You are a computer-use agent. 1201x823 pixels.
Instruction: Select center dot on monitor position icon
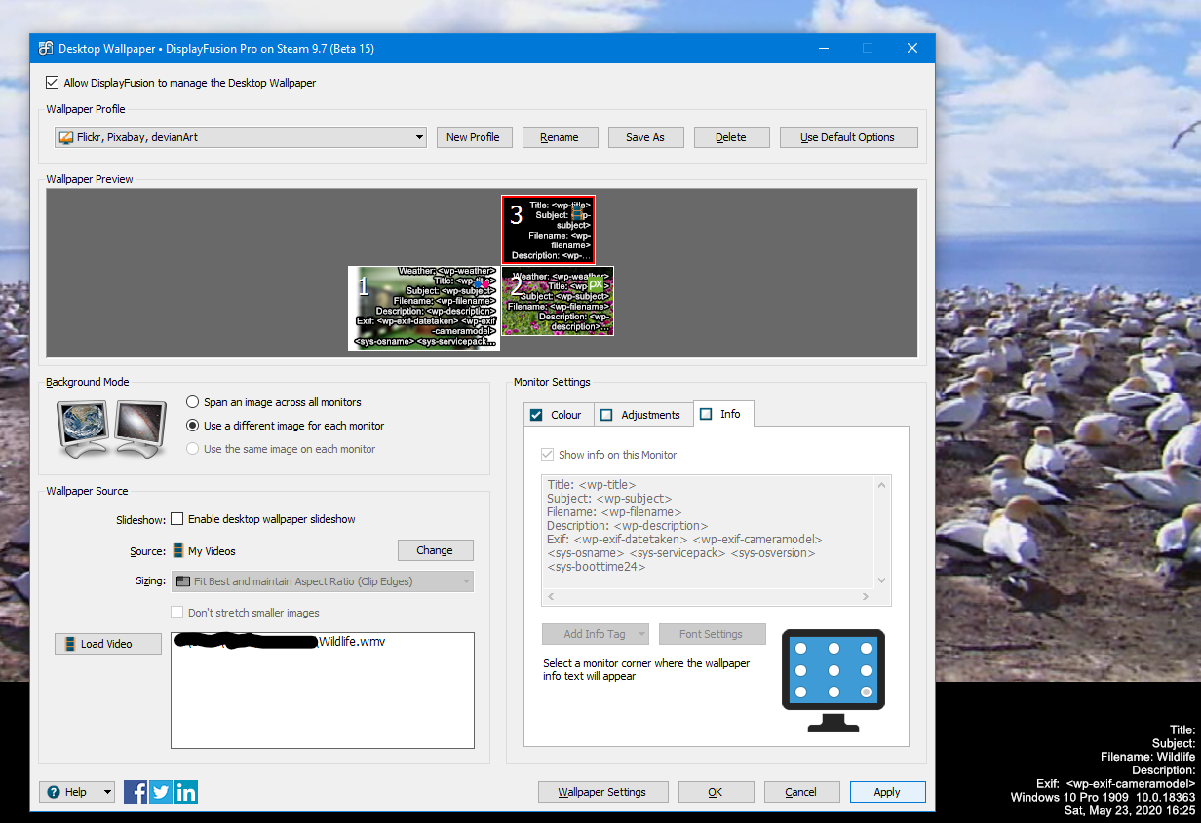pos(833,670)
